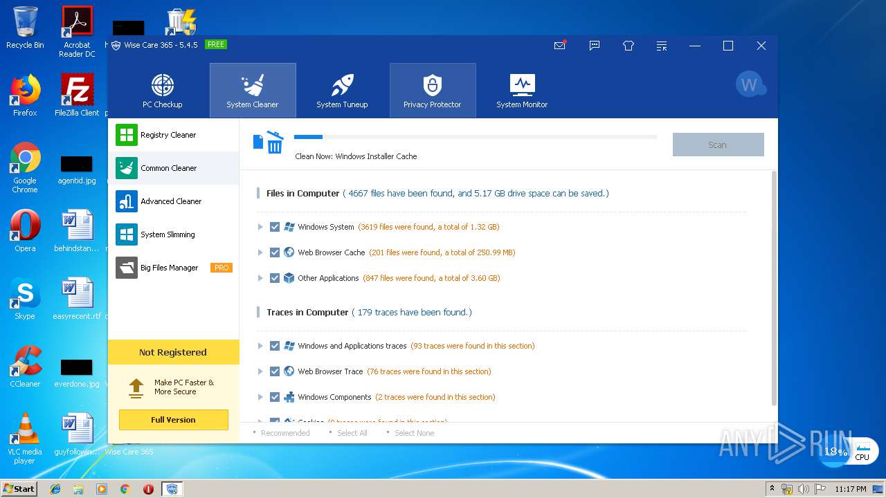The width and height of the screenshot is (886, 498).
Task: Switch to the System Cleaner tab
Action: (253, 91)
